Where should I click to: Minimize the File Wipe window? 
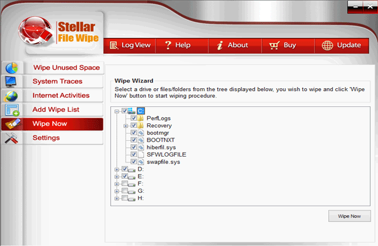355,7
